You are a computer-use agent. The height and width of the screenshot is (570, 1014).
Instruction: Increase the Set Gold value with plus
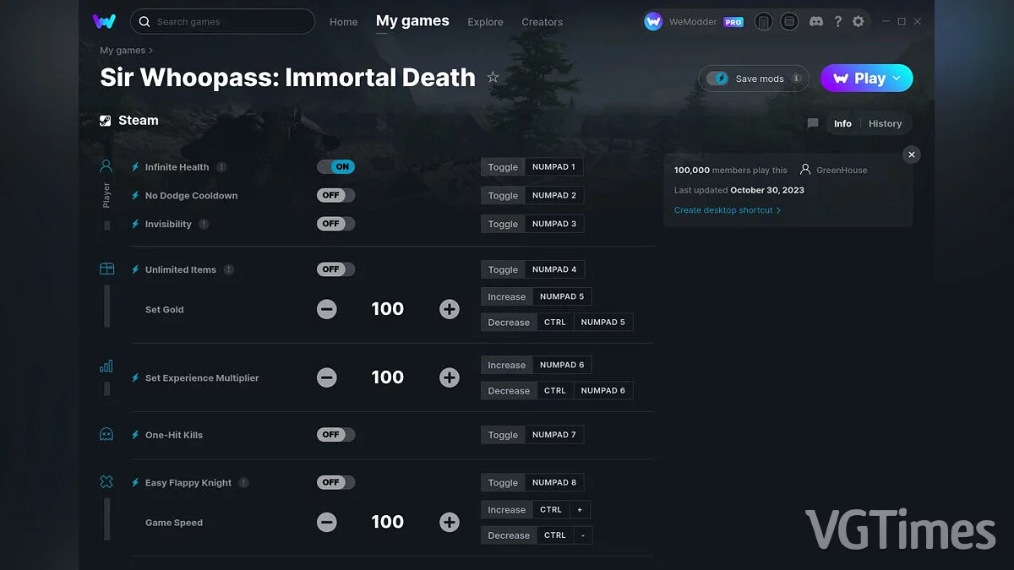click(x=449, y=308)
